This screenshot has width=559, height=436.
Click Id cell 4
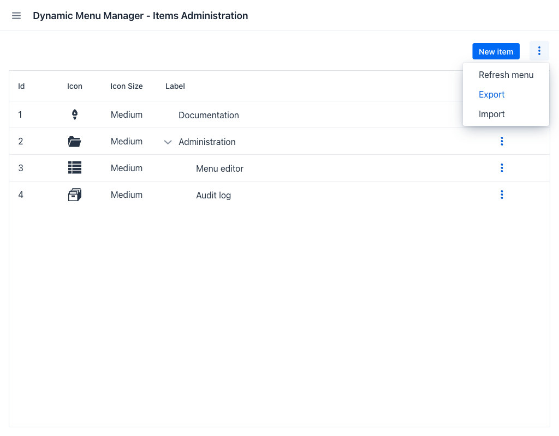pos(21,195)
